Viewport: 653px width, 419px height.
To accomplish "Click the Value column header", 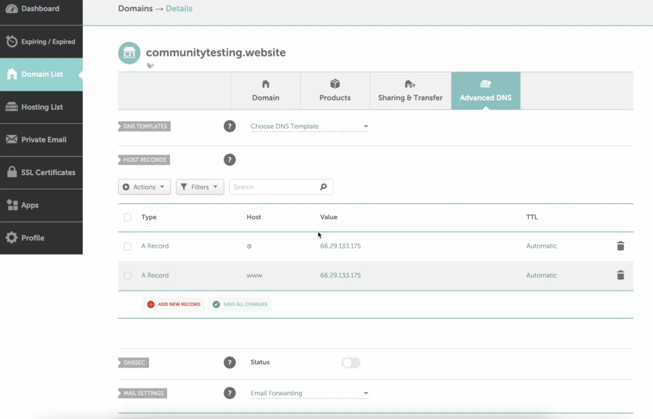I will coord(329,217).
